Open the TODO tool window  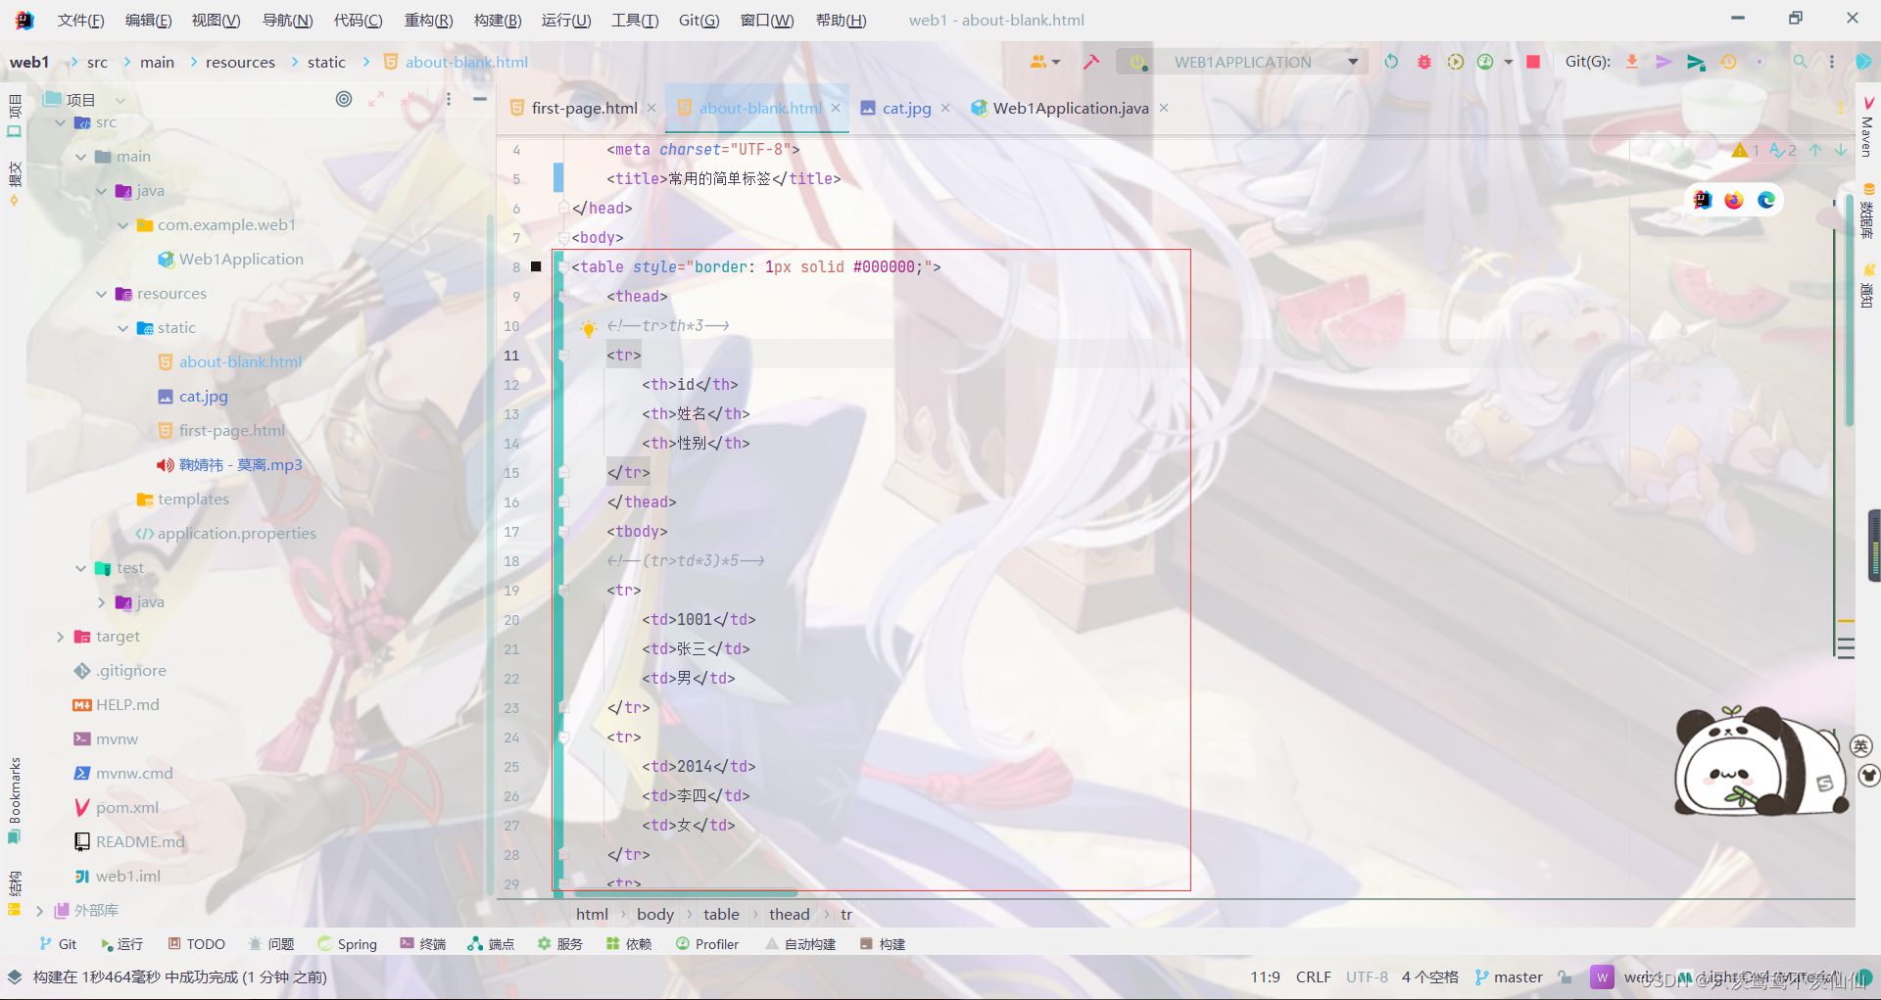[x=196, y=944]
